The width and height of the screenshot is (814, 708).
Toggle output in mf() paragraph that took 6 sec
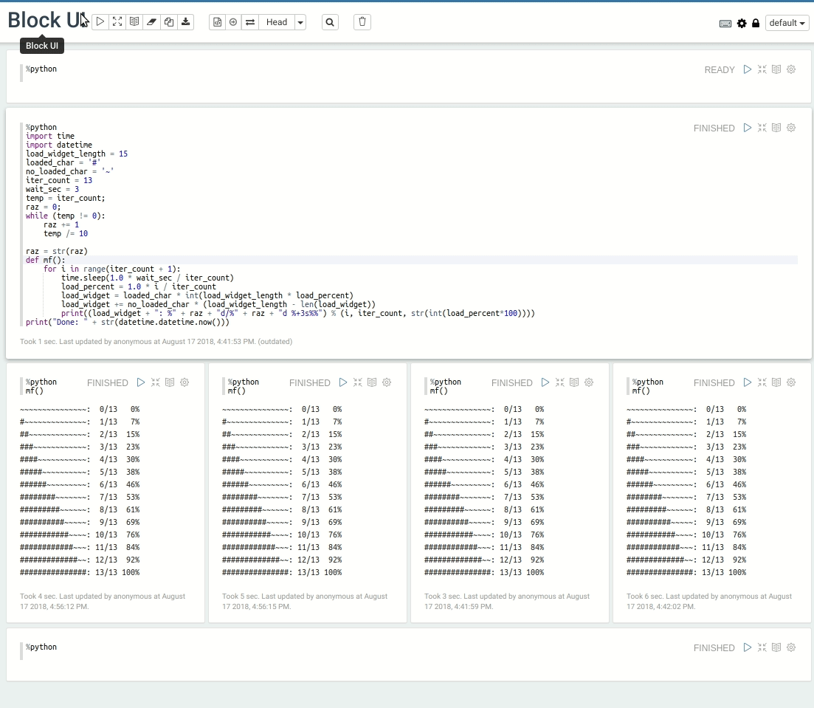point(776,382)
